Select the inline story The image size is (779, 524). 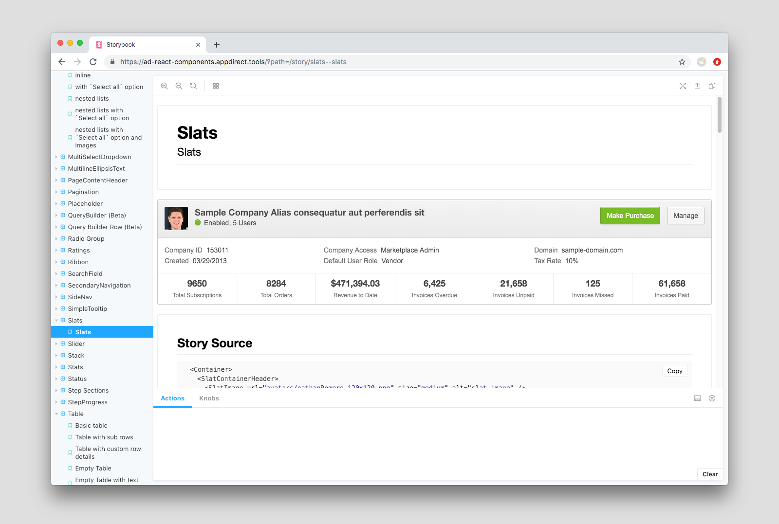click(x=83, y=75)
